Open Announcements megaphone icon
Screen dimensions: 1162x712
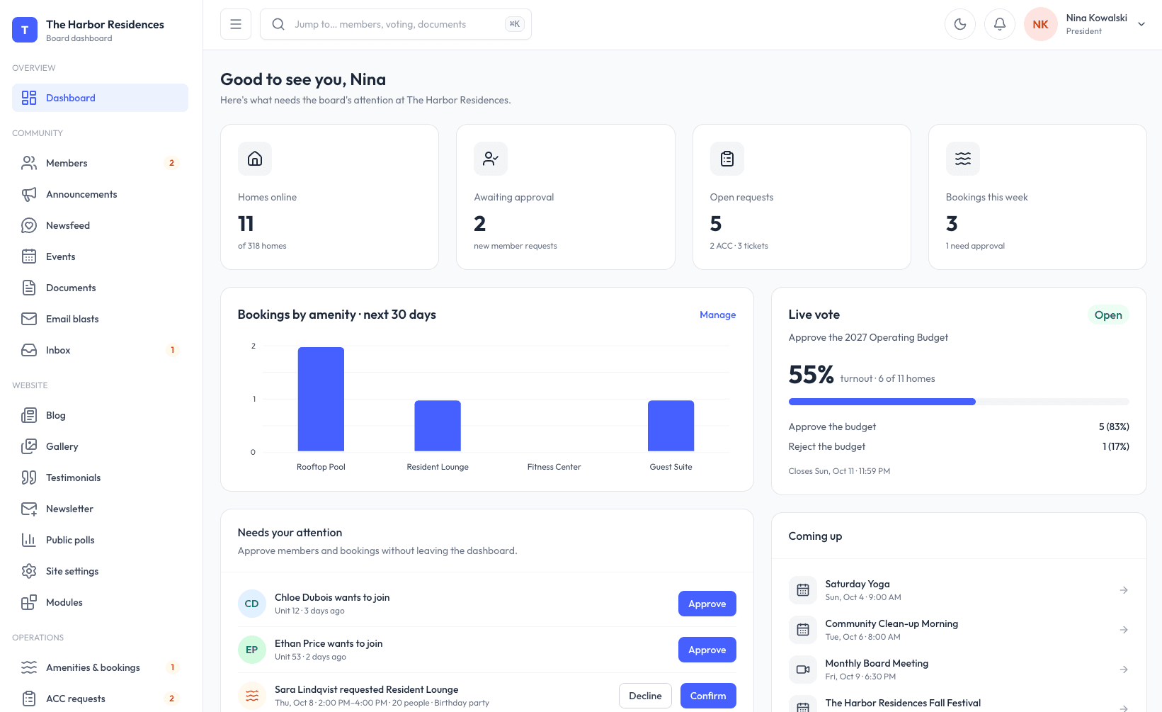tap(29, 194)
